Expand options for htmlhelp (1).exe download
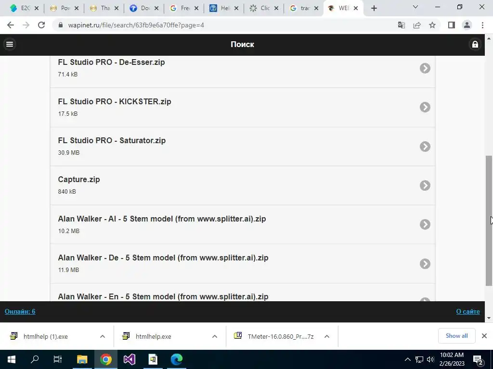Image resolution: width=493 pixels, height=369 pixels. click(103, 336)
